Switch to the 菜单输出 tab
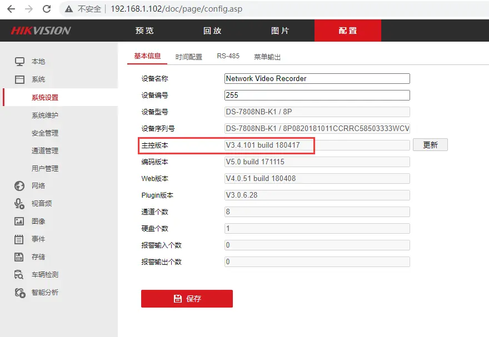The image size is (489, 337). click(267, 57)
